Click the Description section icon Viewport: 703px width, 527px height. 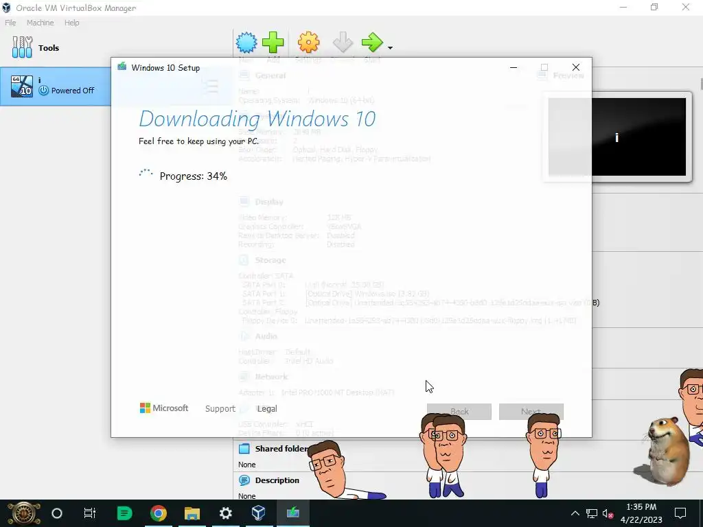pos(244,480)
